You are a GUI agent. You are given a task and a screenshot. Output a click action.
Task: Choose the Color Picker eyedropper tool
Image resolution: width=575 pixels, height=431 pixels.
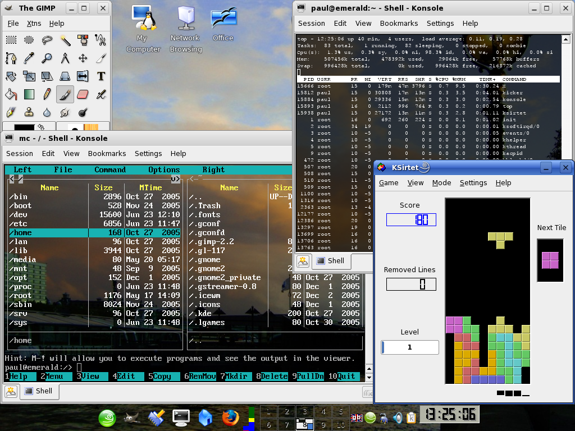tap(29, 58)
